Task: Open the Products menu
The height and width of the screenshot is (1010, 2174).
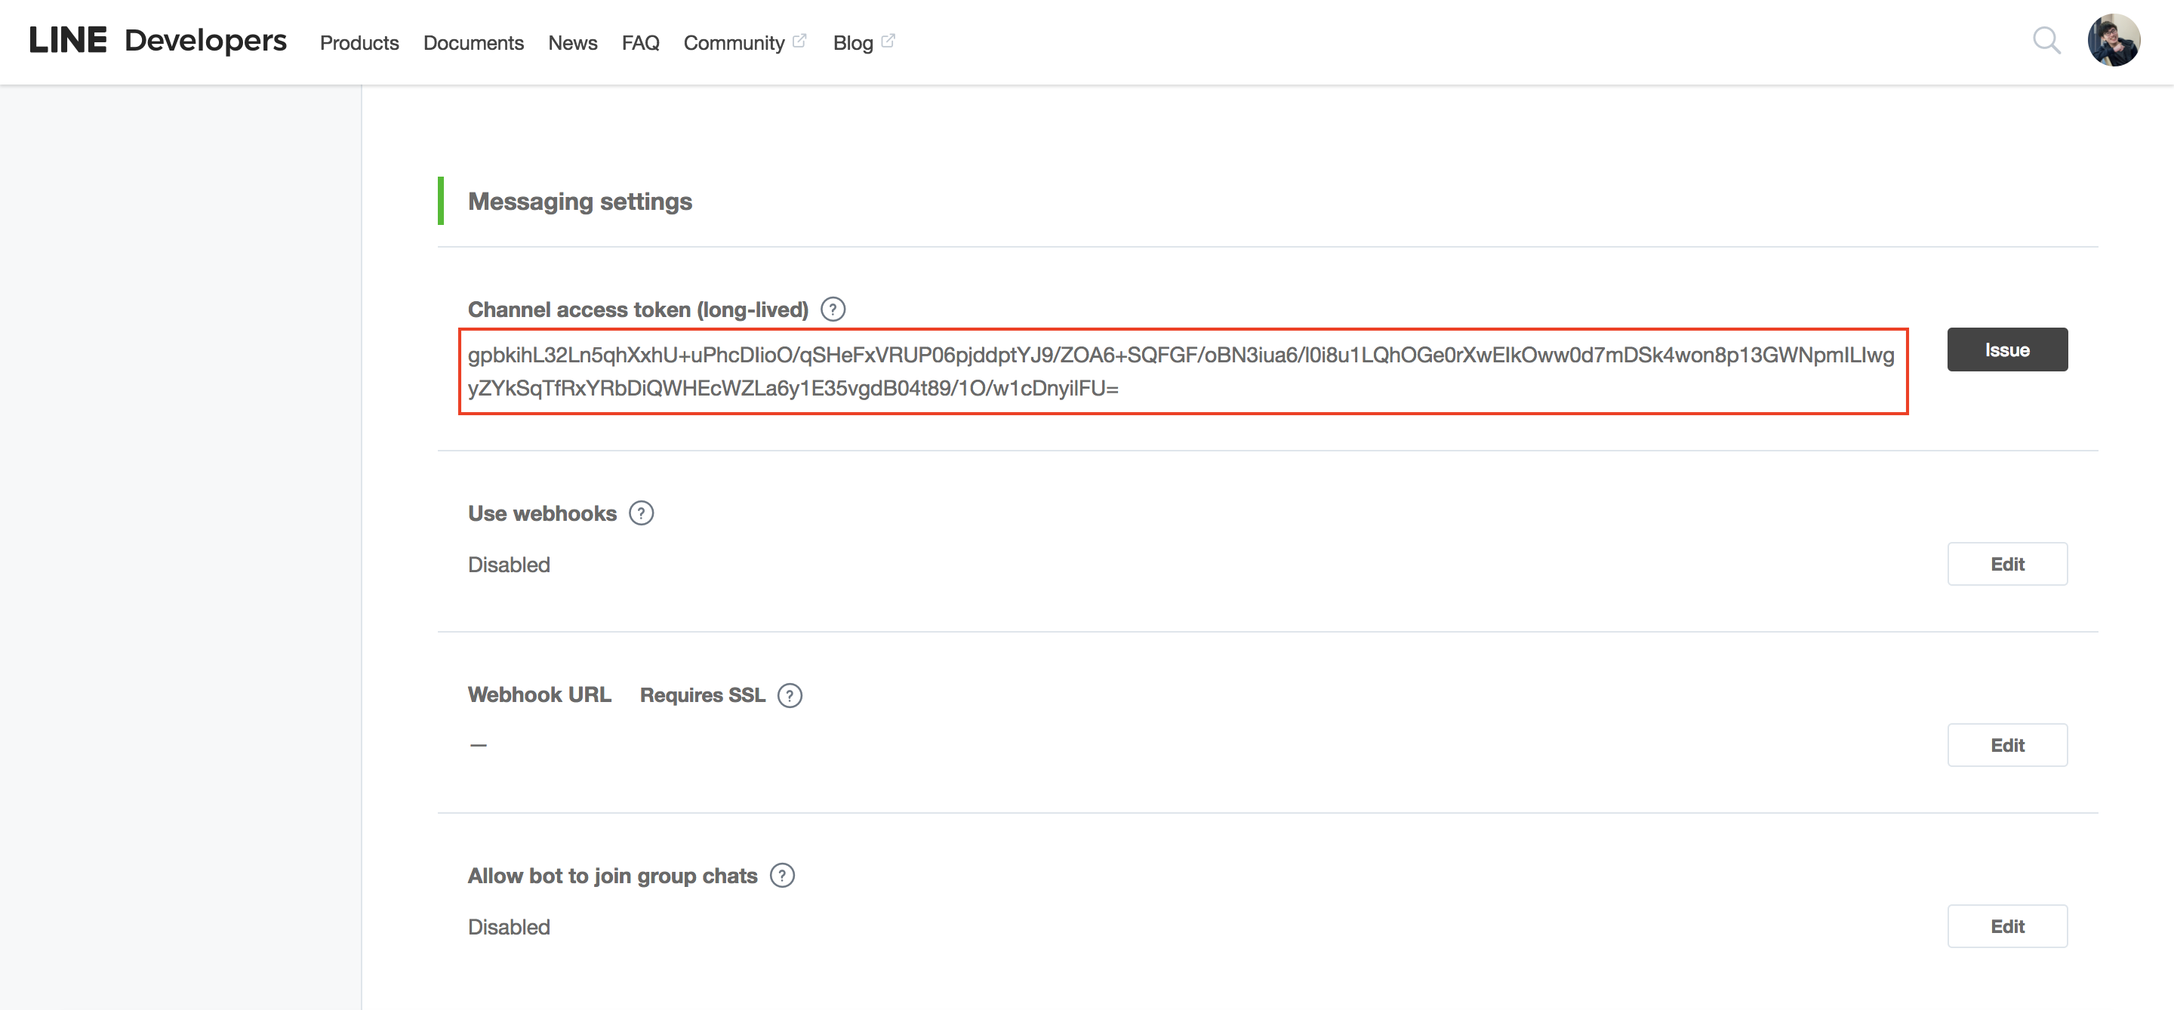Action: [359, 43]
